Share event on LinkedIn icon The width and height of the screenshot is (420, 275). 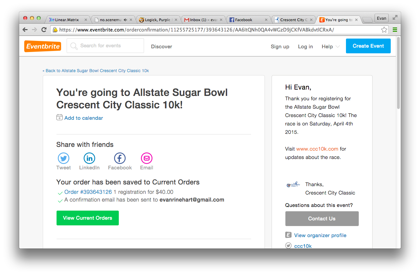click(89, 158)
